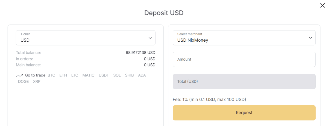328x126 pixels.
Task: Click the trend arrow icon beside Go to trade
Action: (x=19, y=75)
